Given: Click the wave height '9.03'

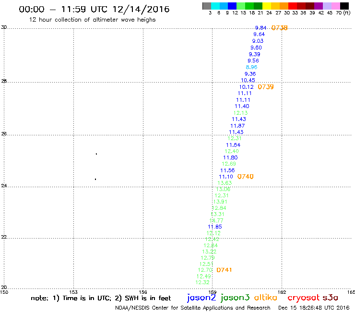Looking at the screenshot, I should 258,41.
